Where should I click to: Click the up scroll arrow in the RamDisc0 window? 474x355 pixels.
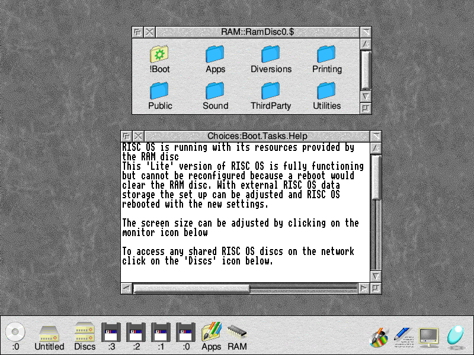pyautogui.click(x=366, y=44)
